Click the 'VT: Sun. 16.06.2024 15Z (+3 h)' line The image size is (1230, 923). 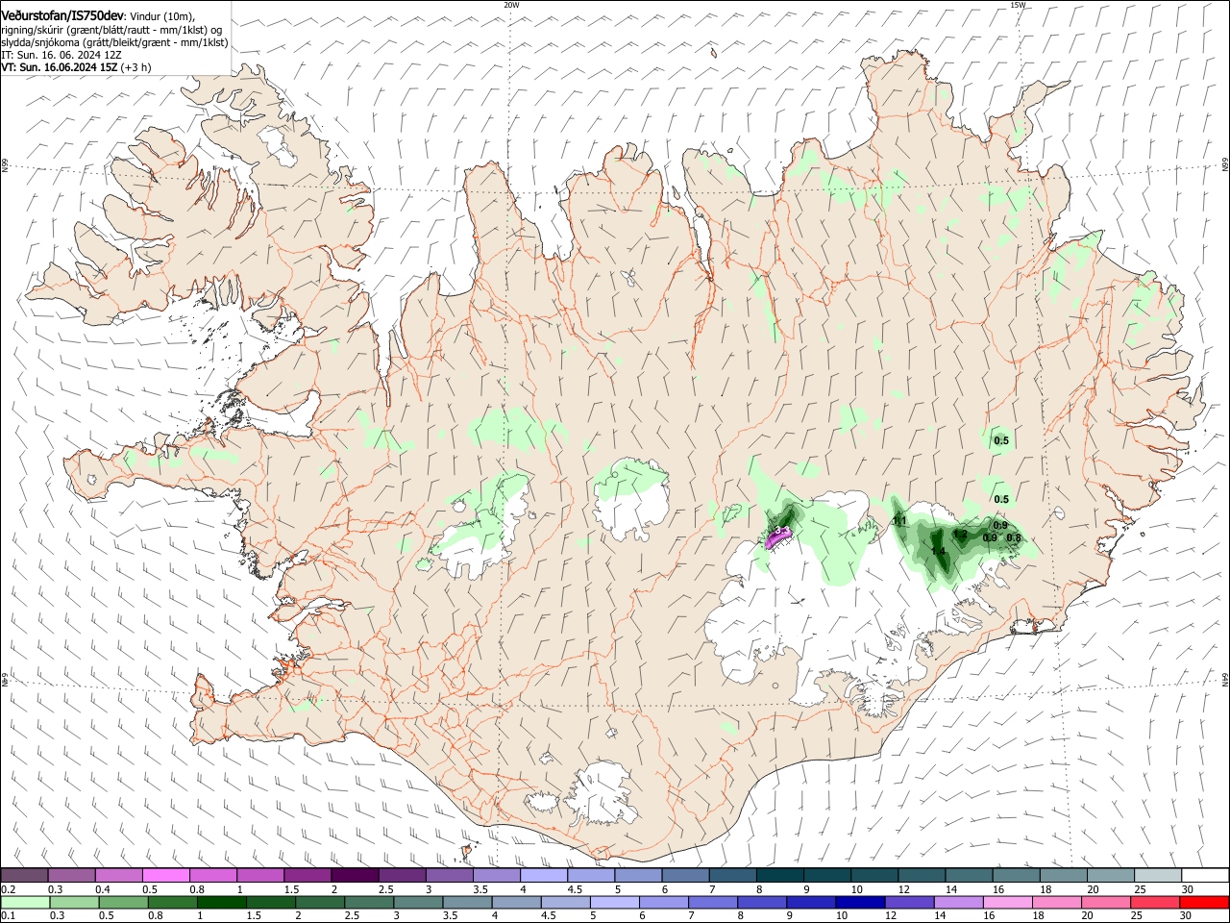click(76, 68)
